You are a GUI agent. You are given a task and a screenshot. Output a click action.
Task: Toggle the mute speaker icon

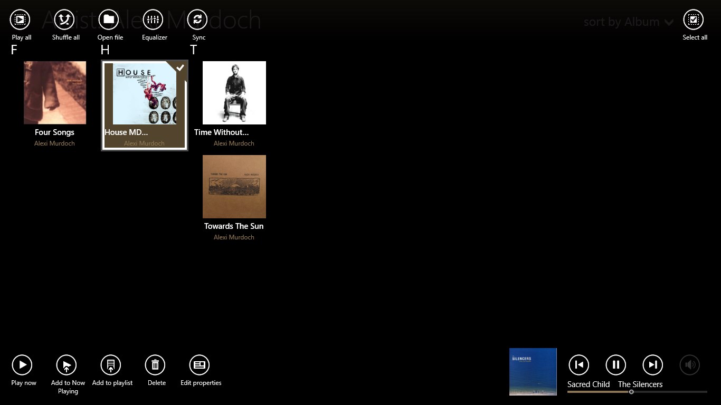click(690, 364)
